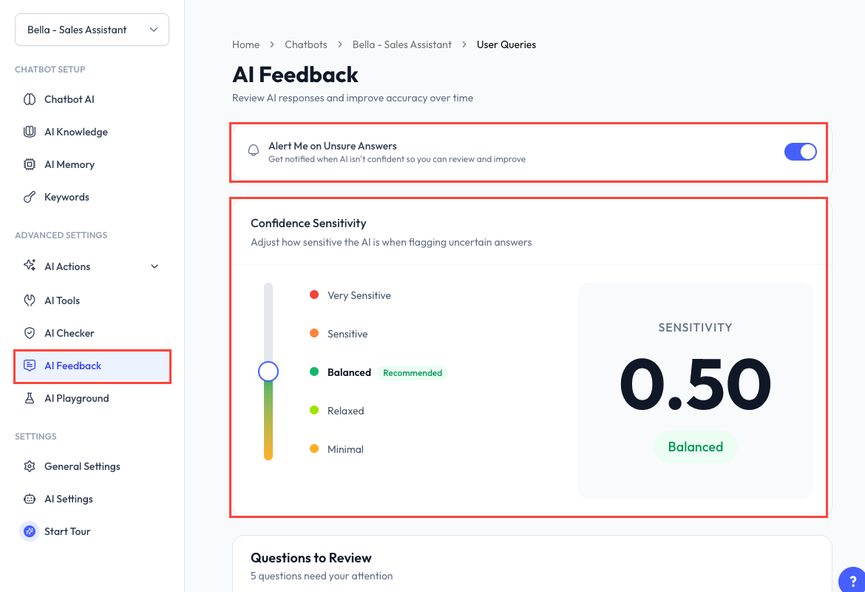Go to Chatbots breadcrumb

click(305, 44)
